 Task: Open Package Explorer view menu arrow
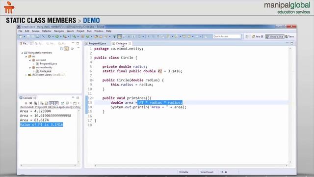point(78,48)
